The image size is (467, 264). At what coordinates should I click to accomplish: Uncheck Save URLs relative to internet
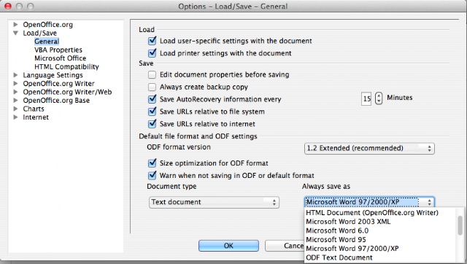point(153,123)
